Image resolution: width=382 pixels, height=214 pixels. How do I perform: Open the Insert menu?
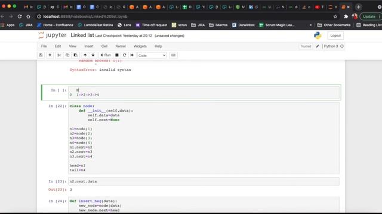click(x=89, y=46)
